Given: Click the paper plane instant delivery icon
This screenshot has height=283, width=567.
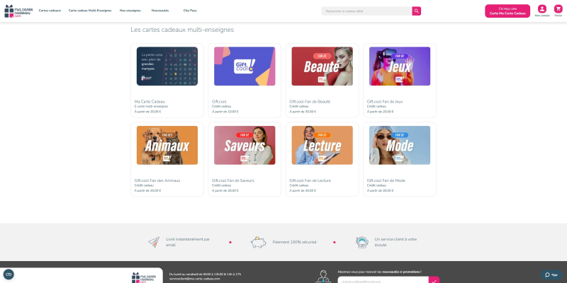Looking at the screenshot, I should click(x=154, y=242).
